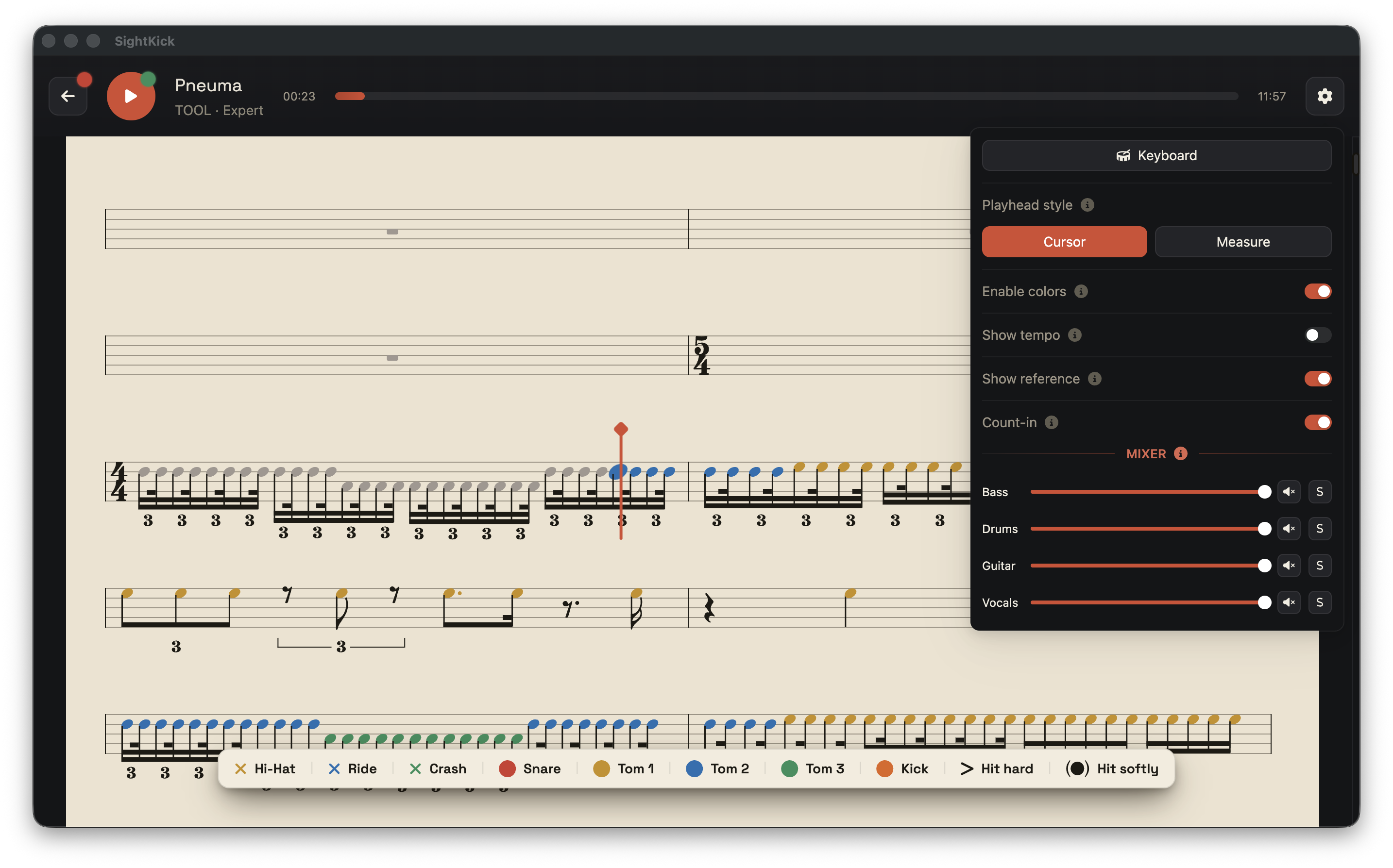The image size is (1393, 868).
Task: Show info about Show reference
Action: 1094,379
